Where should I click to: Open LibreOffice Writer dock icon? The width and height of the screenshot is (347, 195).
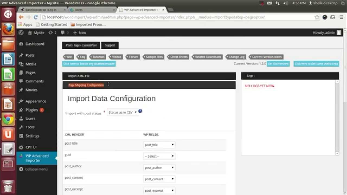[8, 59]
